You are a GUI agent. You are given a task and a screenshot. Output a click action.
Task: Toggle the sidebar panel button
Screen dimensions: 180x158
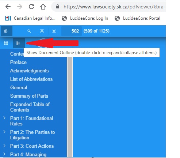coord(6,31)
